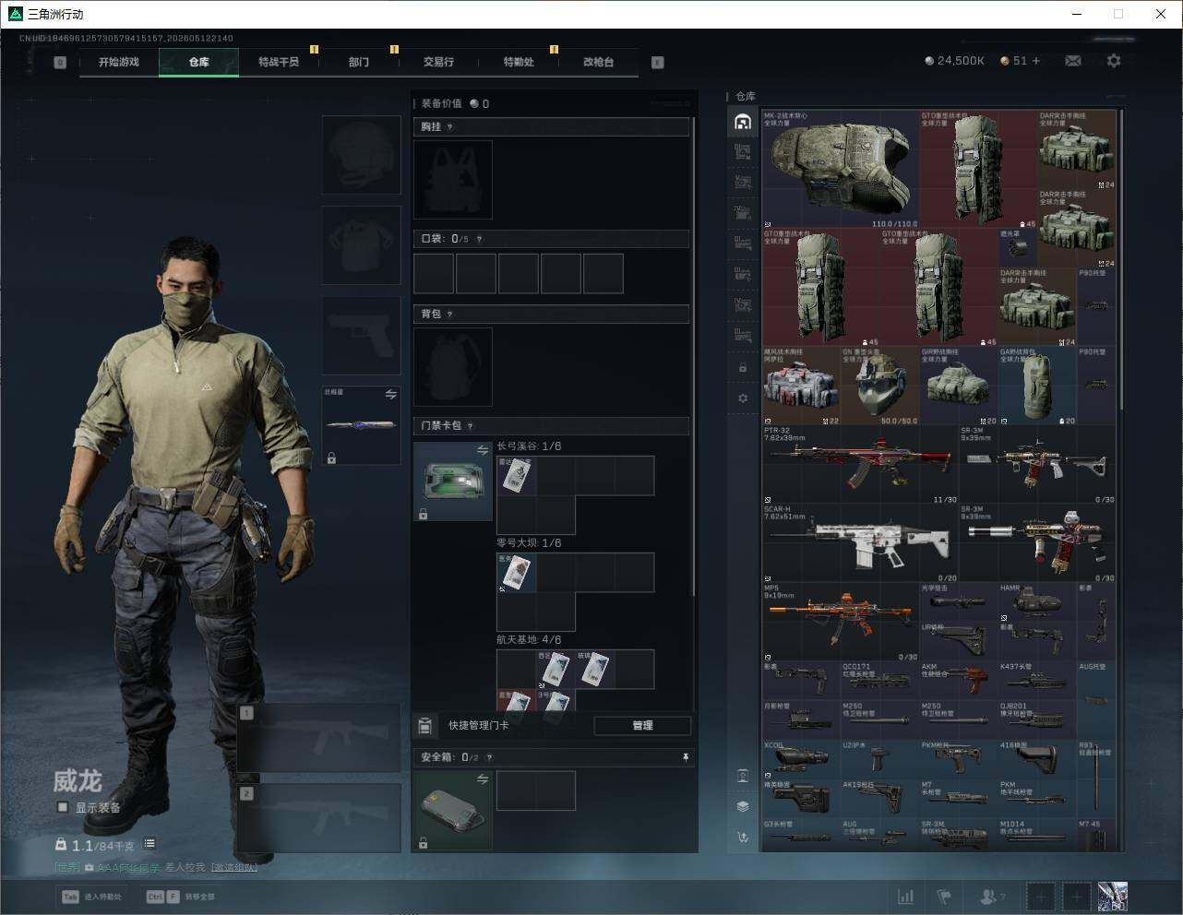1183x915 pixels.
Task: Go to the 特勤处 tab
Action: [519, 62]
